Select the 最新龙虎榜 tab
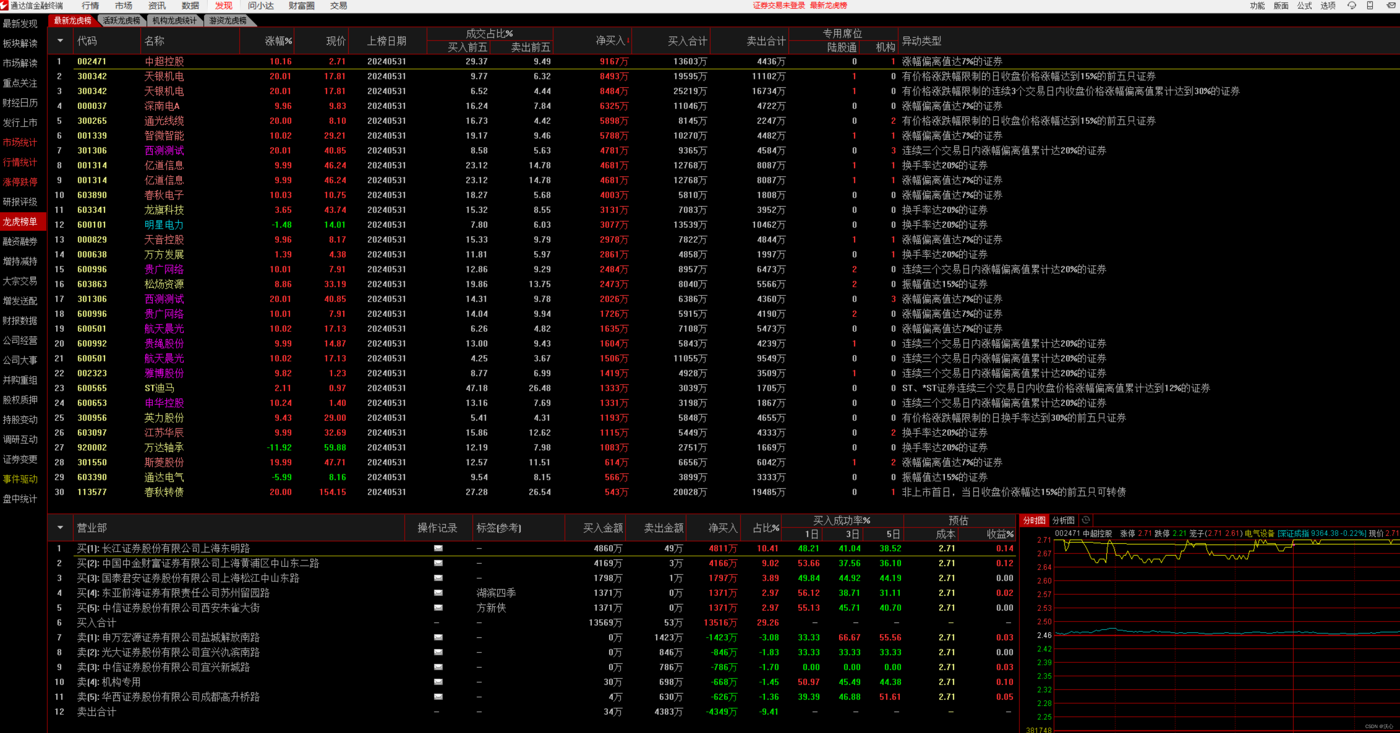The height and width of the screenshot is (733, 1400). coord(72,21)
